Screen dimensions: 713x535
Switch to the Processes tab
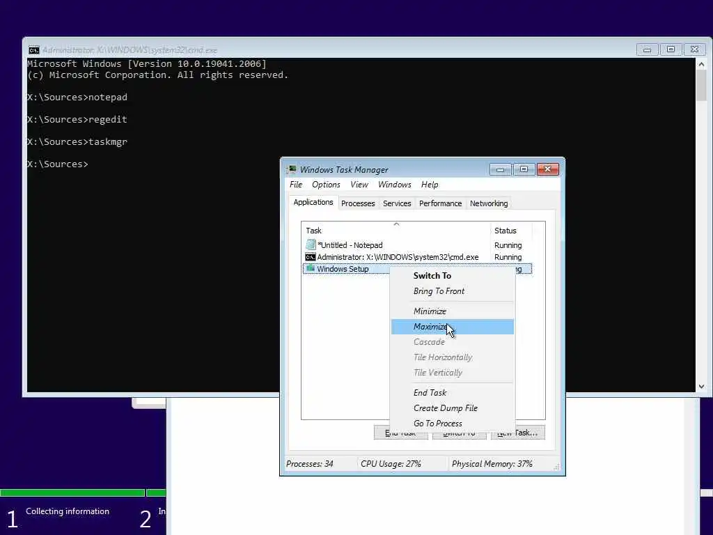coord(358,203)
